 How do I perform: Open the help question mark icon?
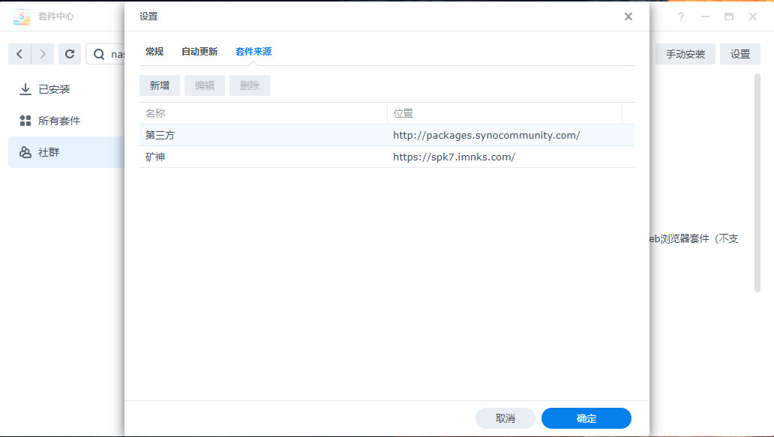tap(681, 16)
